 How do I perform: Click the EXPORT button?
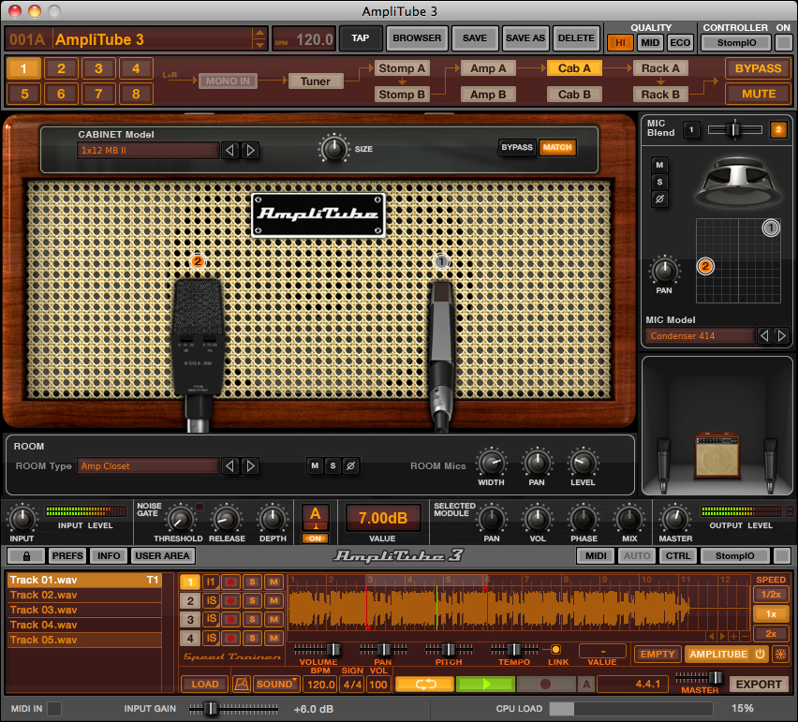click(x=759, y=685)
